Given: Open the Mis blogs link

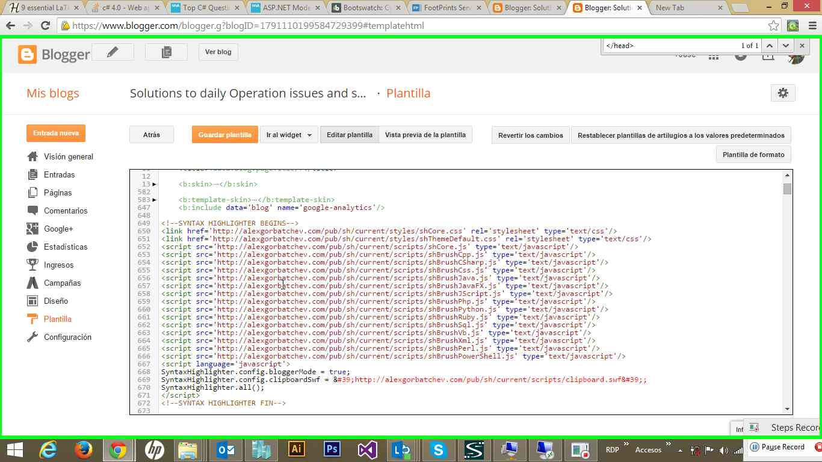Looking at the screenshot, I should click(x=53, y=93).
